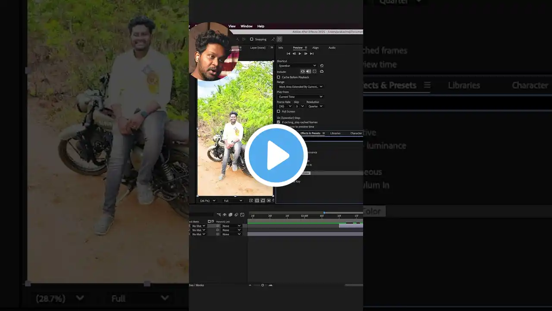Jump to the last frame button
552x311 pixels.
tap(311, 54)
